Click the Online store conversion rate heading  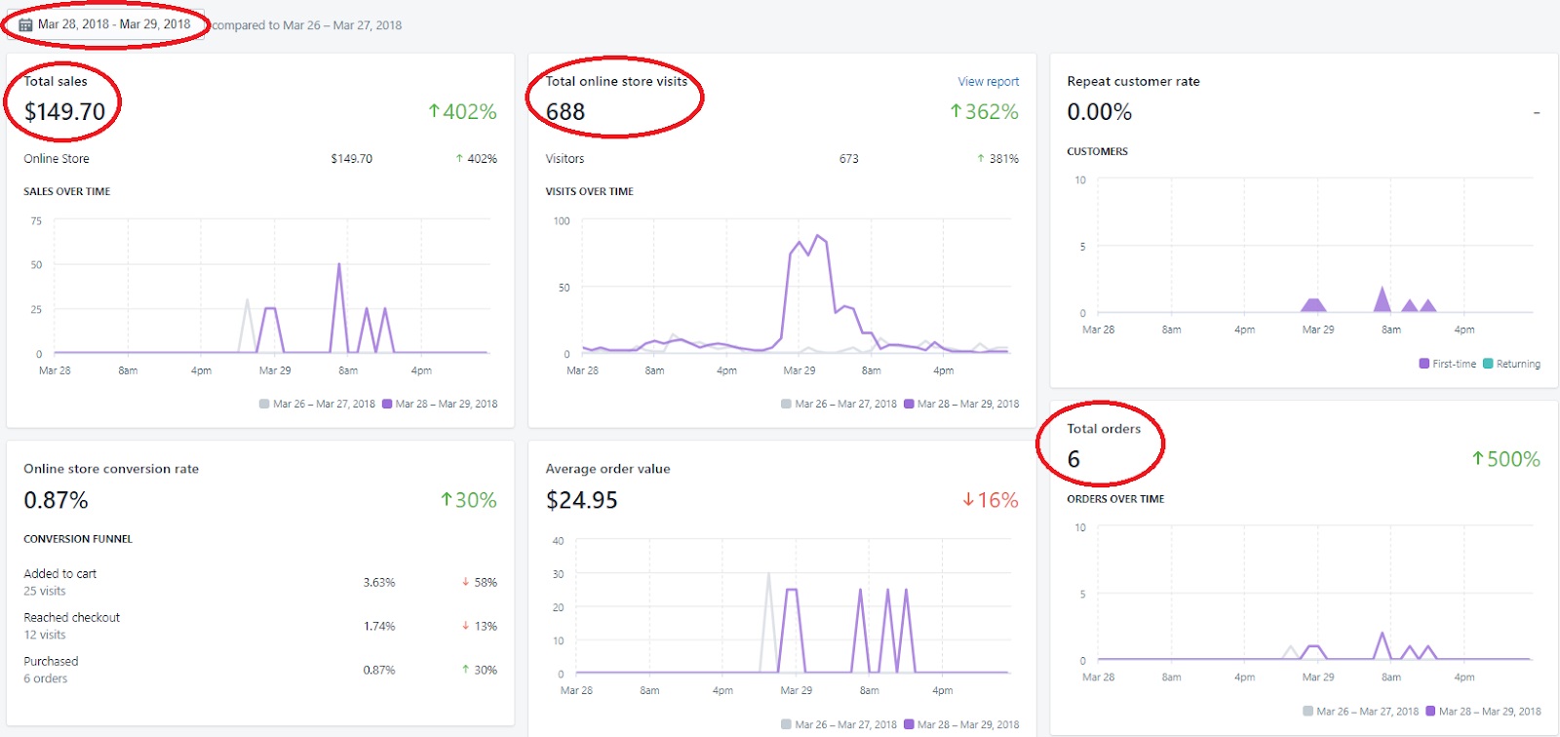tap(111, 469)
